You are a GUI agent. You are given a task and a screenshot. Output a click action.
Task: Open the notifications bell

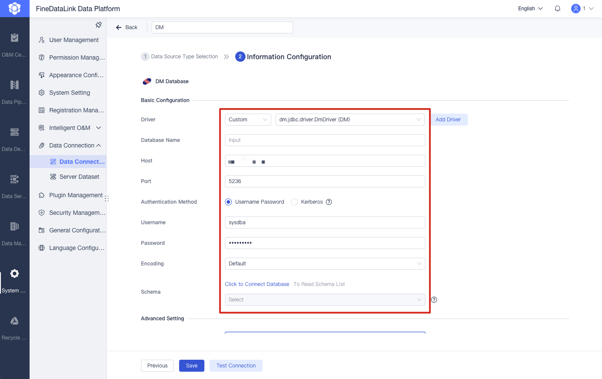[557, 9]
